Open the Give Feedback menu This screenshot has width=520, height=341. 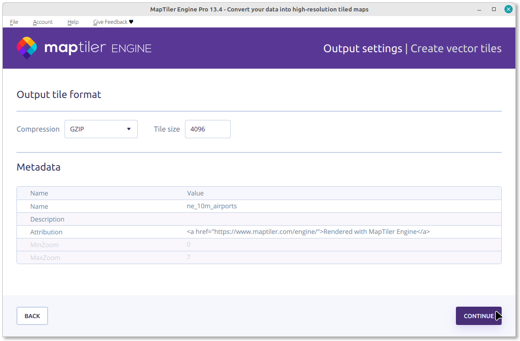click(x=113, y=22)
